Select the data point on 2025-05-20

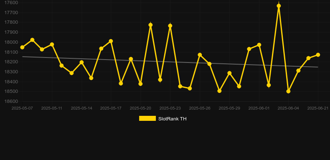[x=141, y=84]
